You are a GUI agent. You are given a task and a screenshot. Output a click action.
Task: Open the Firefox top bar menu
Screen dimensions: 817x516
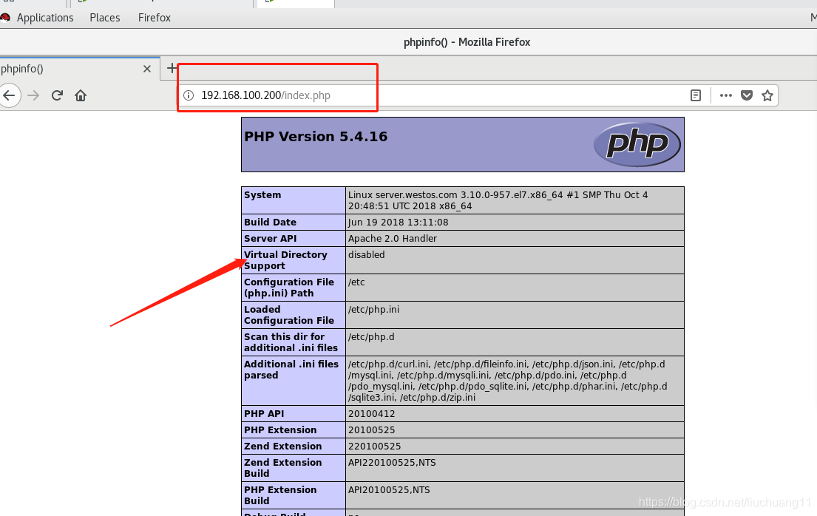[155, 18]
